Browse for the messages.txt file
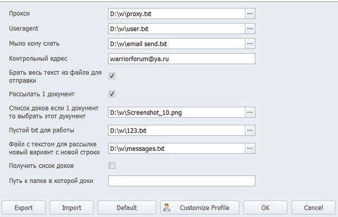 [250, 149]
